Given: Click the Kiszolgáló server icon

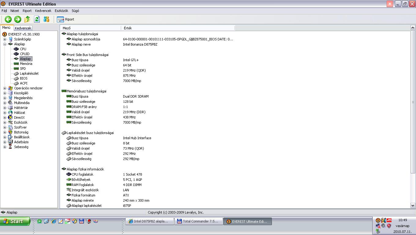Looking at the screenshot, I should pyautogui.click(x=10, y=93).
